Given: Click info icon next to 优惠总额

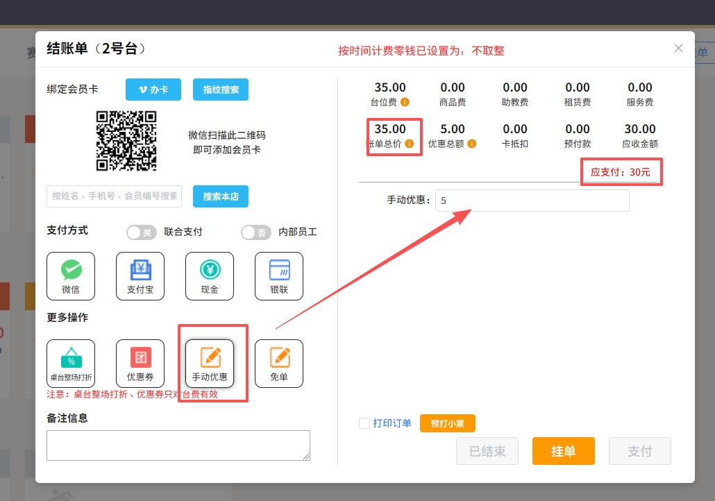Looking at the screenshot, I should 472,144.
